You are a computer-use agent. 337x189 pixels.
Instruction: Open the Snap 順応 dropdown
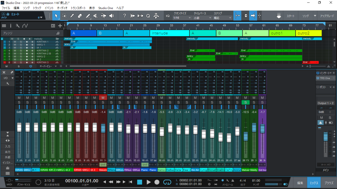(222, 18)
